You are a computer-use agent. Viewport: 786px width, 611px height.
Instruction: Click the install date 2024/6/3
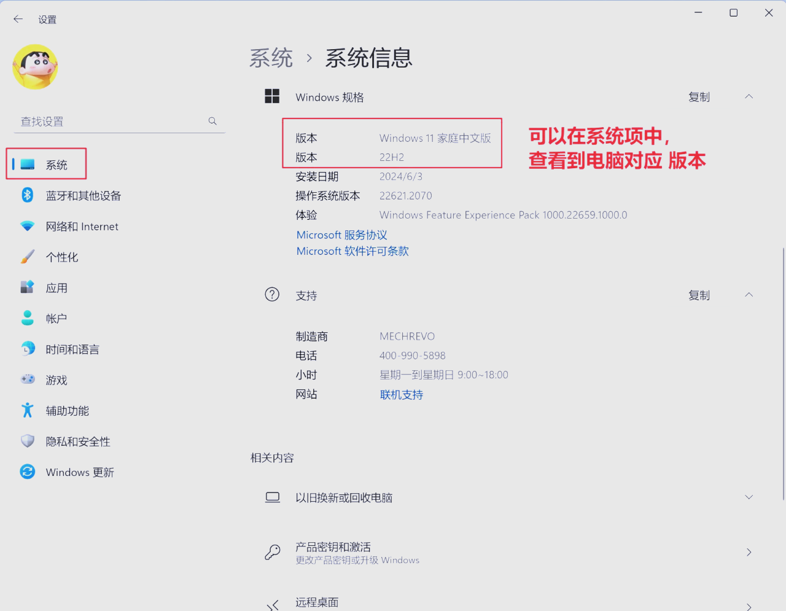point(401,177)
